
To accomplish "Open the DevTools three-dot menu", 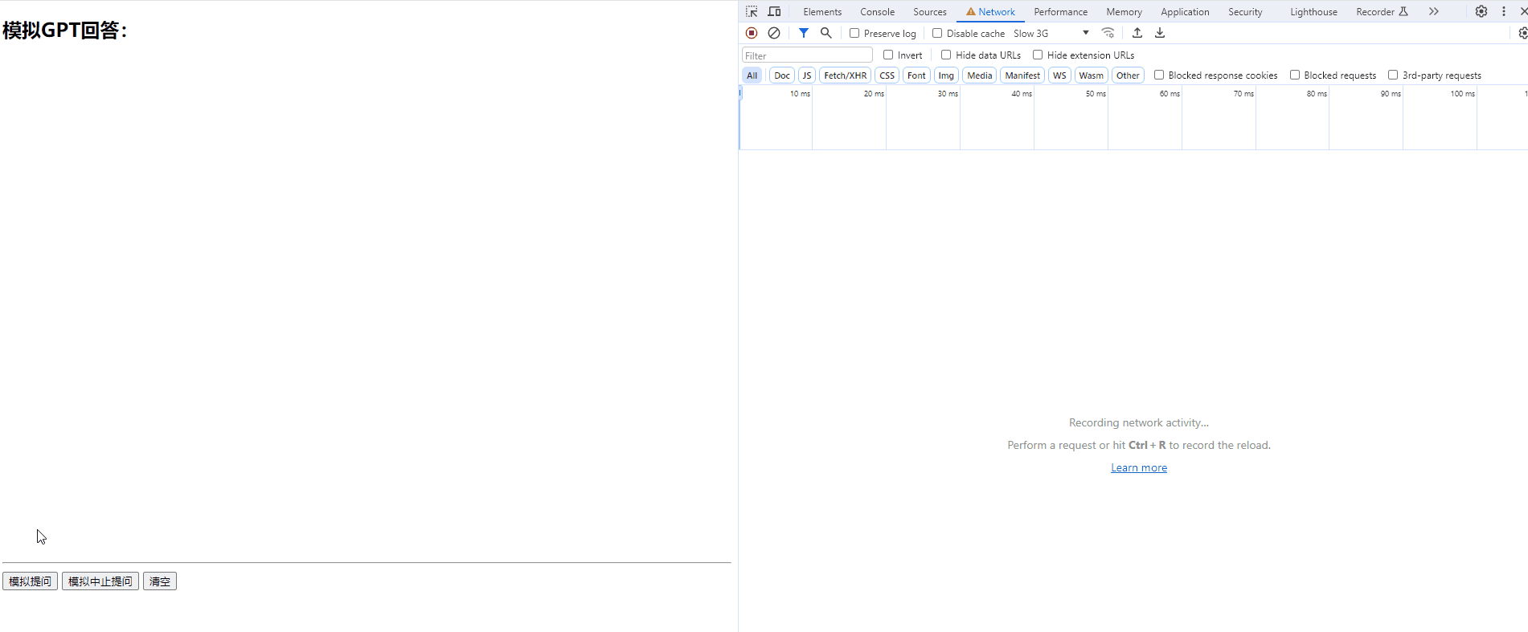I will tap(1504, 11).
